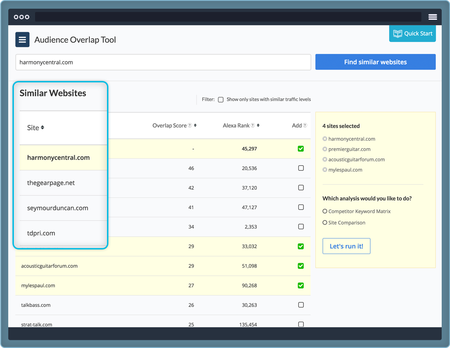Open the Quick Start guide
This screenshot has width=450, height=348.
412,34
